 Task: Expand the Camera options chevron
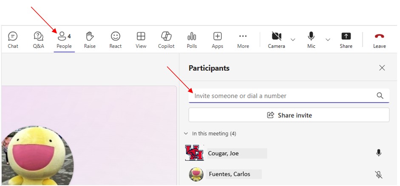tap(293, 40)
